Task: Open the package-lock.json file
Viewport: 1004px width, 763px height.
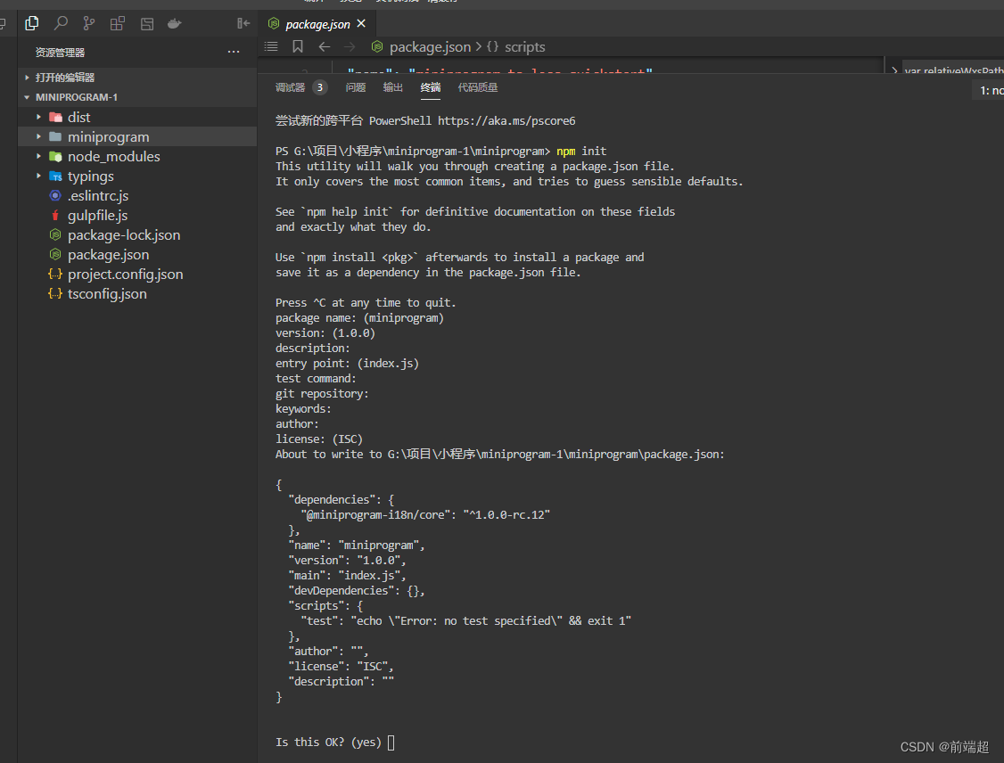Action: click(x=137, y=235)
